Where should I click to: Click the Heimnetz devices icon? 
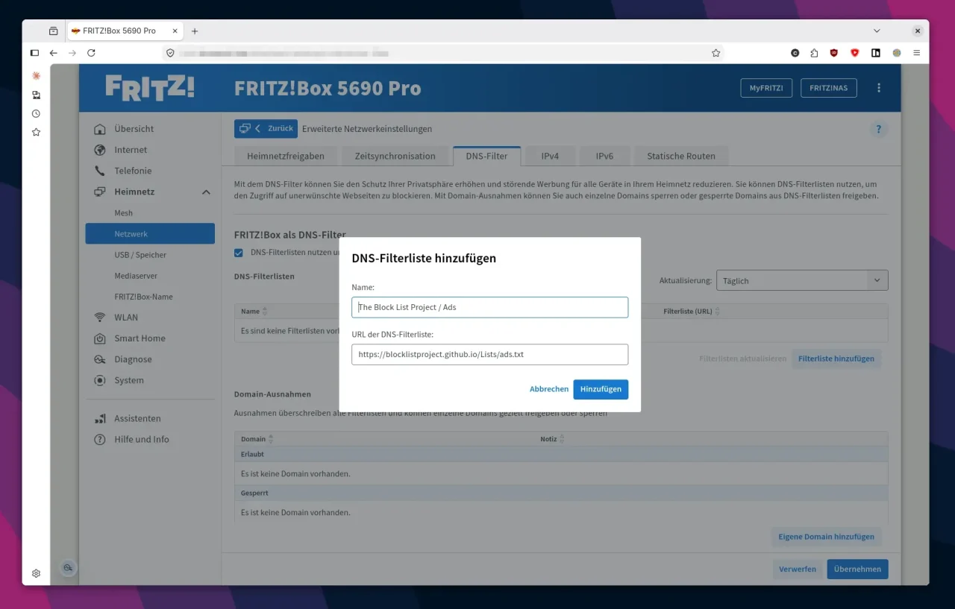point(100,192)
